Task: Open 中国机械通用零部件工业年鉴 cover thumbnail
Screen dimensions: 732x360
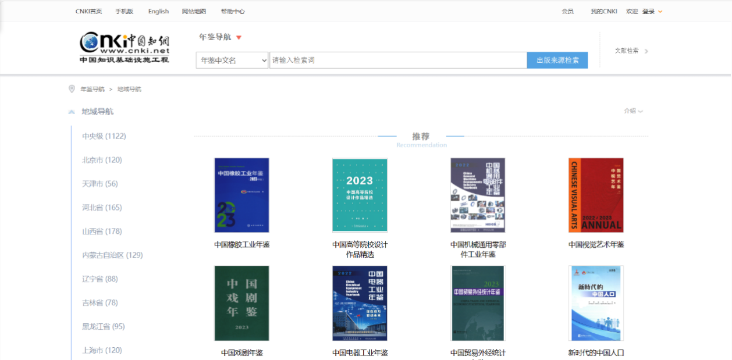Action: click(478, 195)
